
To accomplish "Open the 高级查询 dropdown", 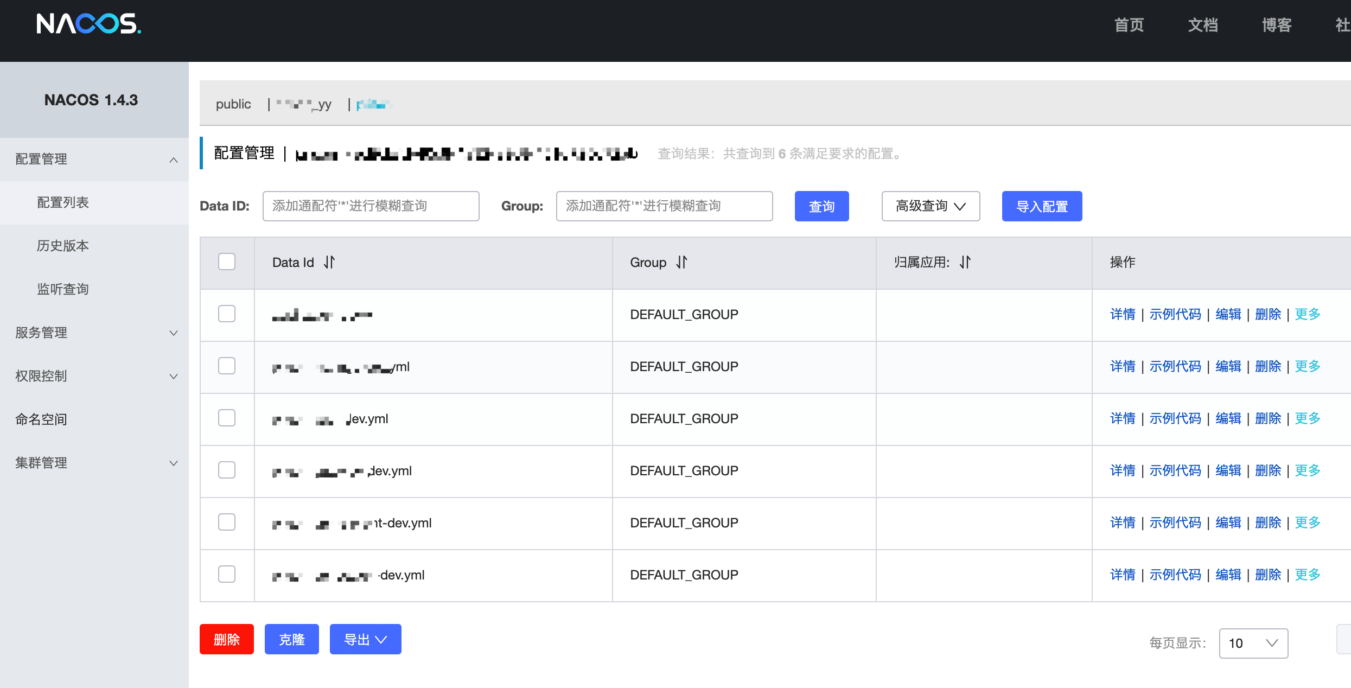I will pyautogui.click(x=931, y=206).
